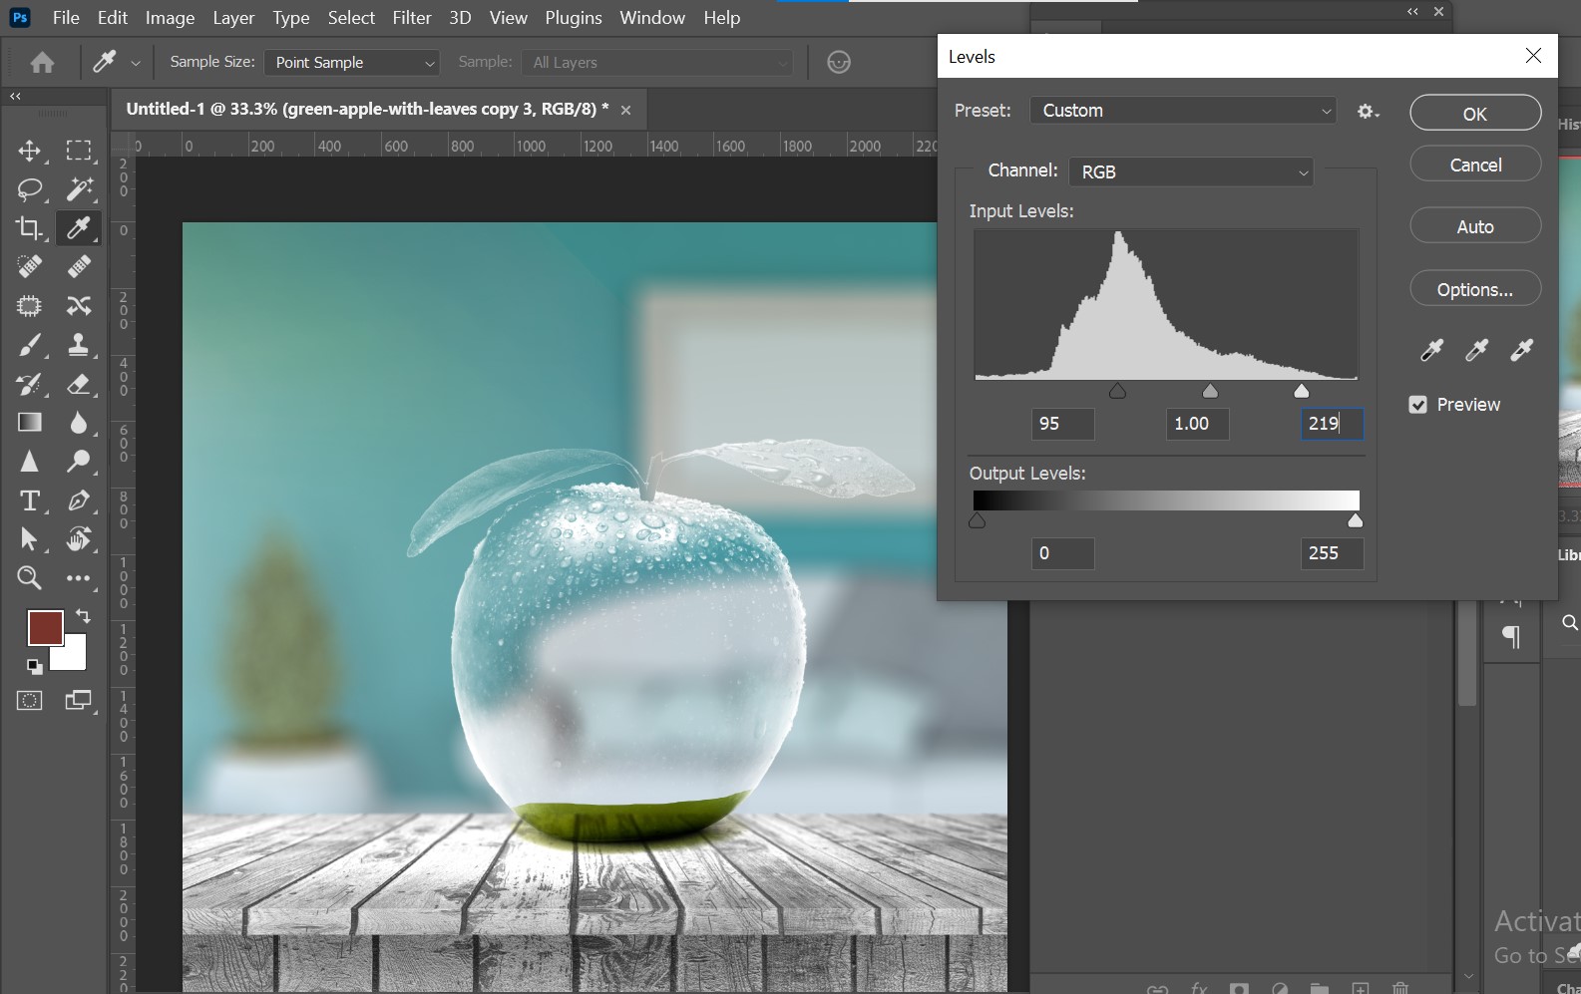The width and height of the screenshot is (1581, 994).
Task: Select the Rectangular Marquee tool
Action: 79,151
